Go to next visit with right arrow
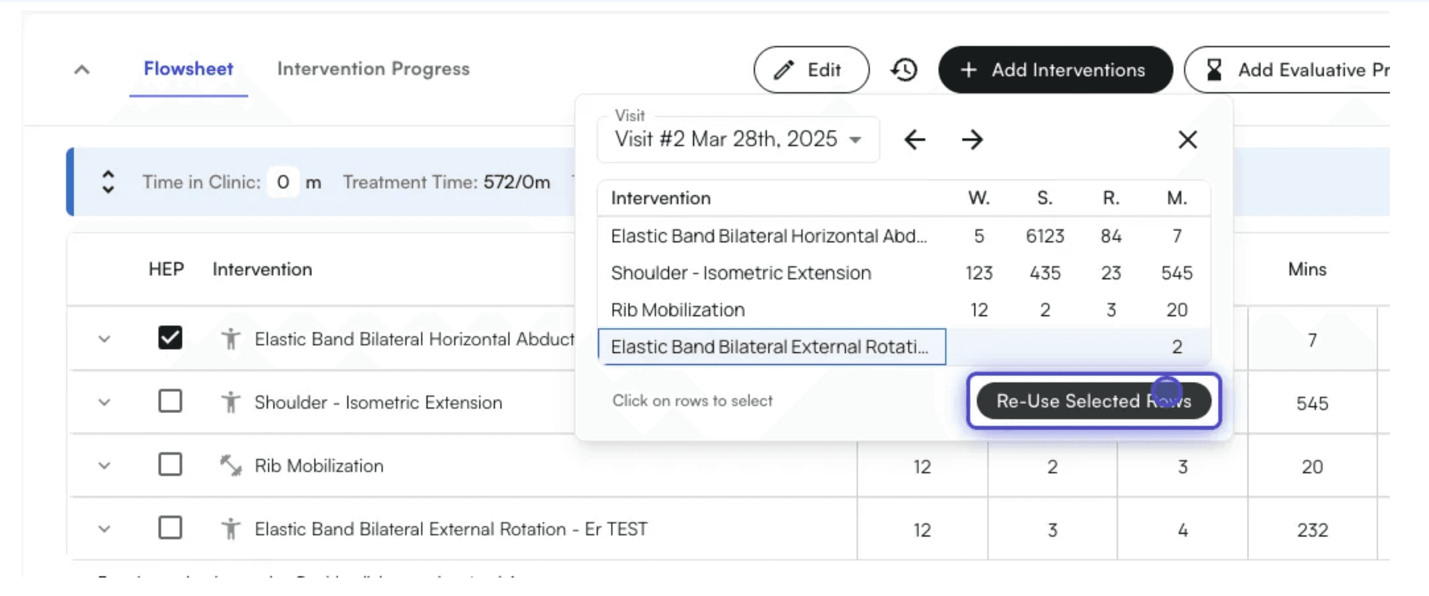 coord(972,140)
